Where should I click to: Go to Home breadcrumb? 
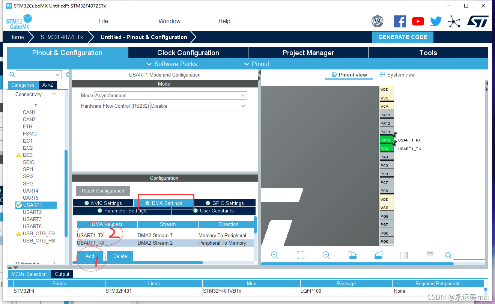(x=17, y=37)
